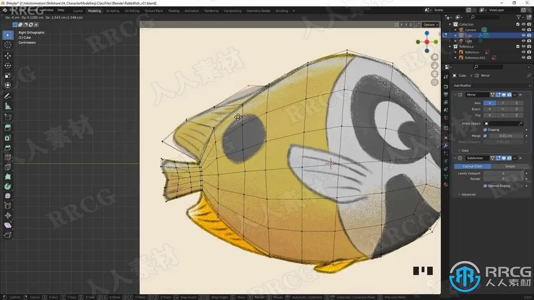Activate the Edge Slide tool
534x300 pixels.
tap(8, 206)
